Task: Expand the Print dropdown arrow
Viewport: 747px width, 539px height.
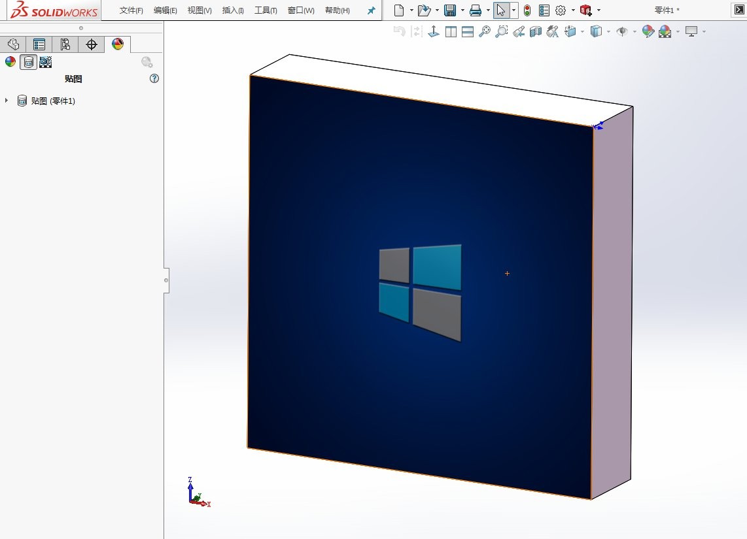Action: click(489, 10)
